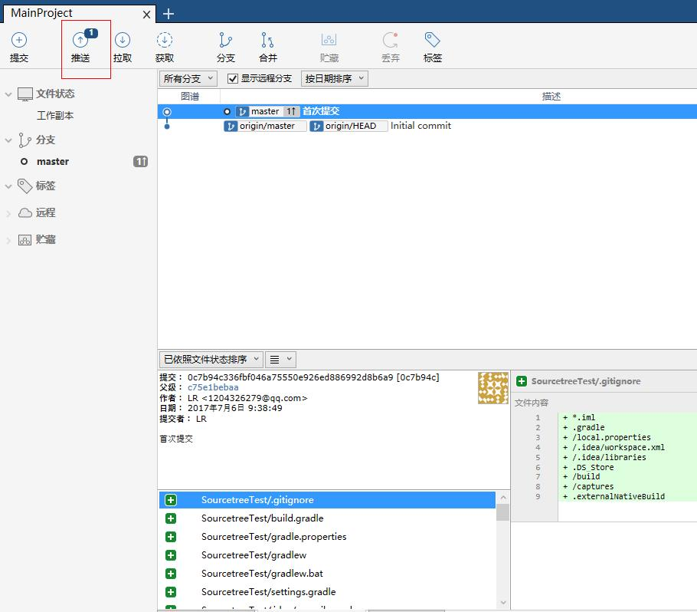Click the SourcetreeTest/.gitignore diff header
697x612 pixels.
(x=586, y=381)
